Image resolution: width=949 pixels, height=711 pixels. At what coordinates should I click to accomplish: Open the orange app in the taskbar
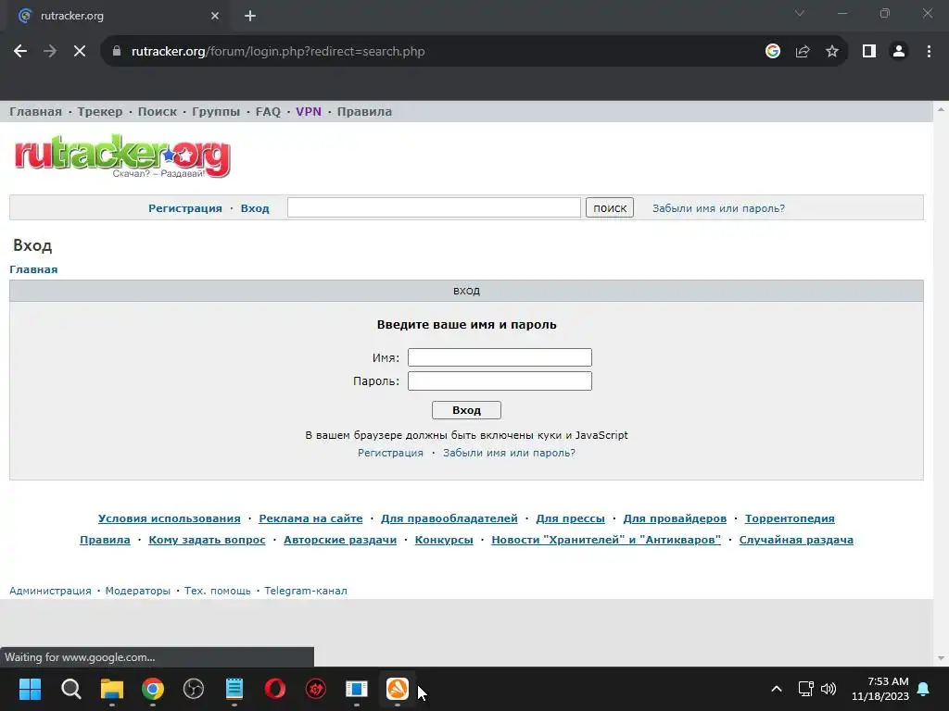(x=398, y=689)
